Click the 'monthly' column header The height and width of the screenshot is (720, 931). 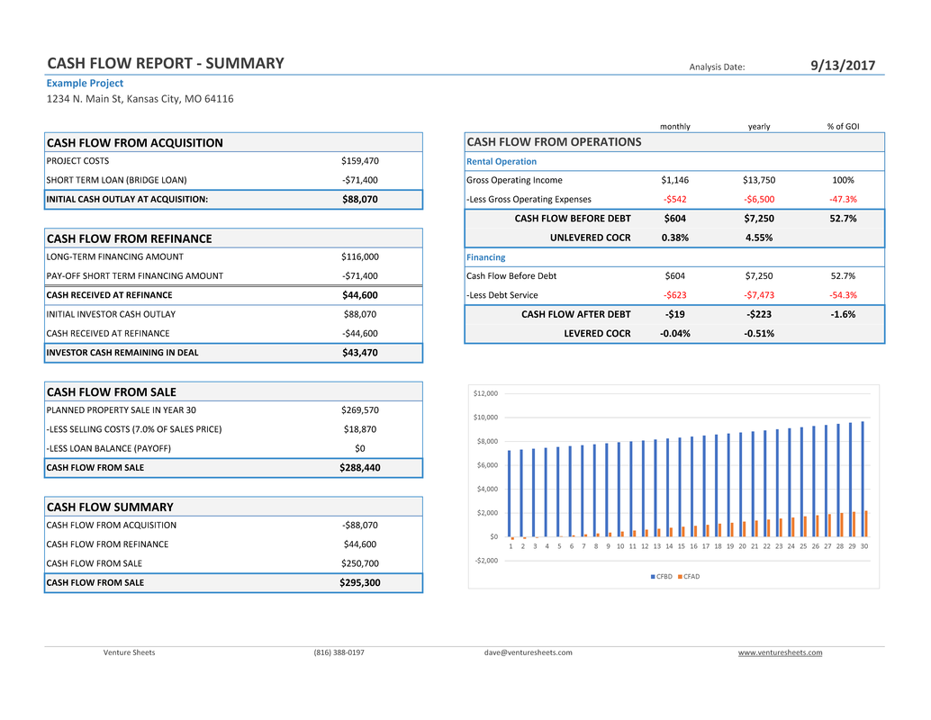675,126
